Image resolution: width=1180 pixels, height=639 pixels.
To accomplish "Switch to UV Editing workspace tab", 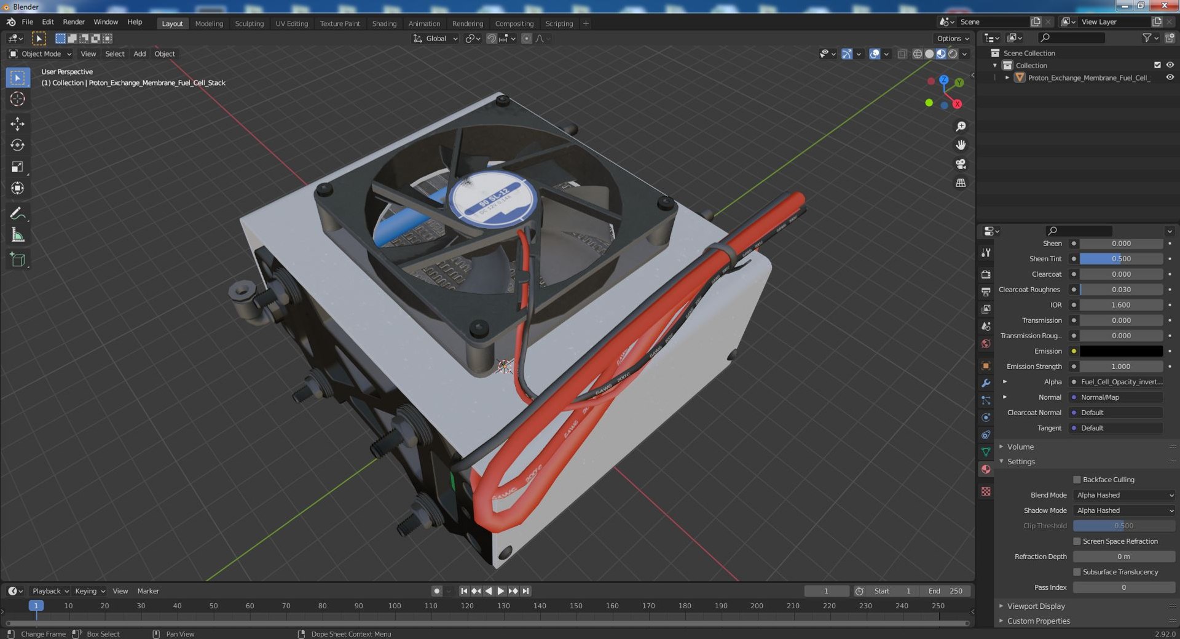I will click(x=291, y=23).
